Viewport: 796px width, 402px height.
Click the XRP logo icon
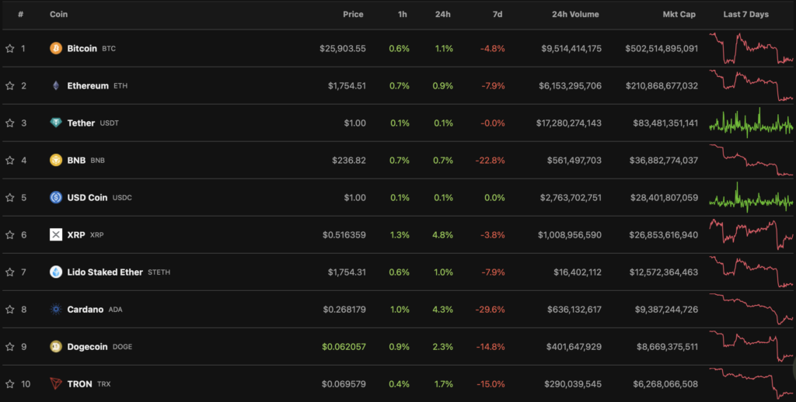pyautogui.click(x=56, y=234)
